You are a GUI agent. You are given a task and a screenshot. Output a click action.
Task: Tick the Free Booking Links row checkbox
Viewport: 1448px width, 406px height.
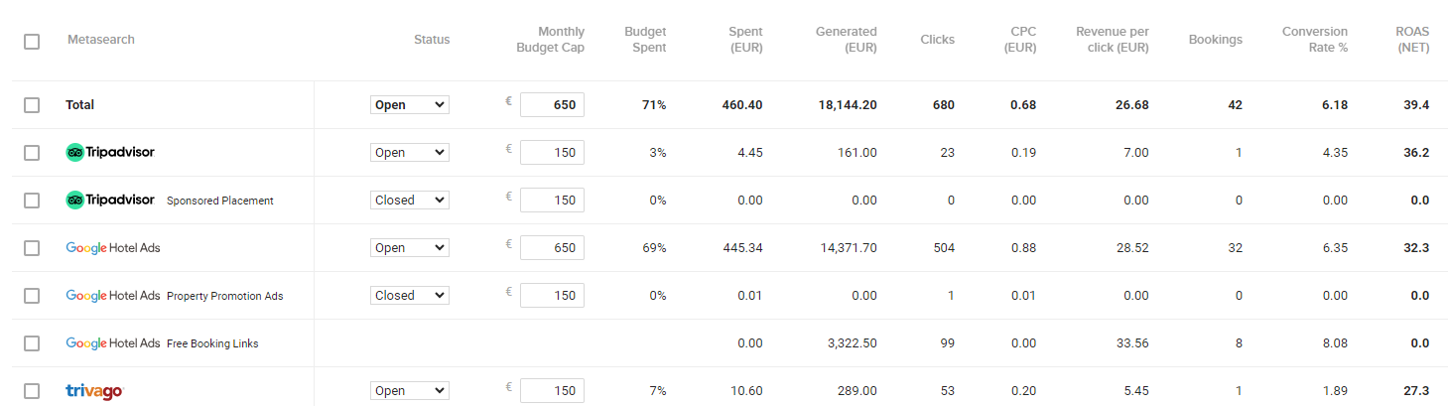32,343
